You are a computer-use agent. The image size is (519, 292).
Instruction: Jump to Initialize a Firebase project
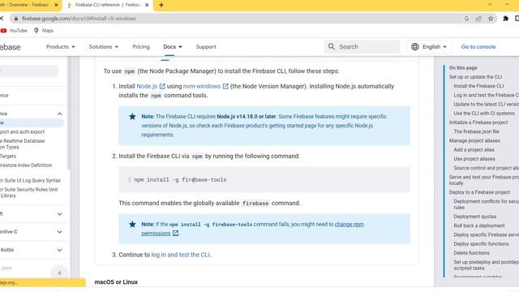[478, 122]
